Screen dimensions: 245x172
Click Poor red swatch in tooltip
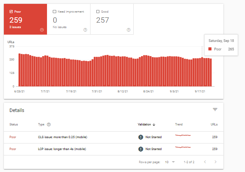click(210, 49)
